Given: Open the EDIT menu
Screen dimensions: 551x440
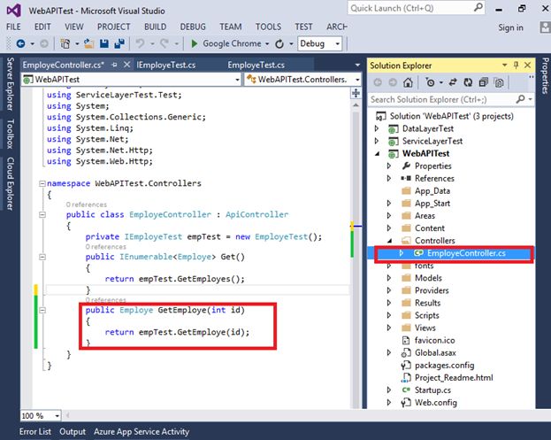Looking at the screenshot, I should click(x=42, y=27).
